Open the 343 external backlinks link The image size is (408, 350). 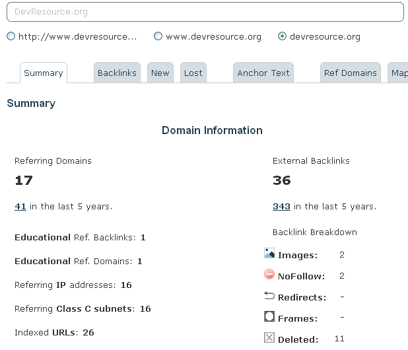point(281,206)
